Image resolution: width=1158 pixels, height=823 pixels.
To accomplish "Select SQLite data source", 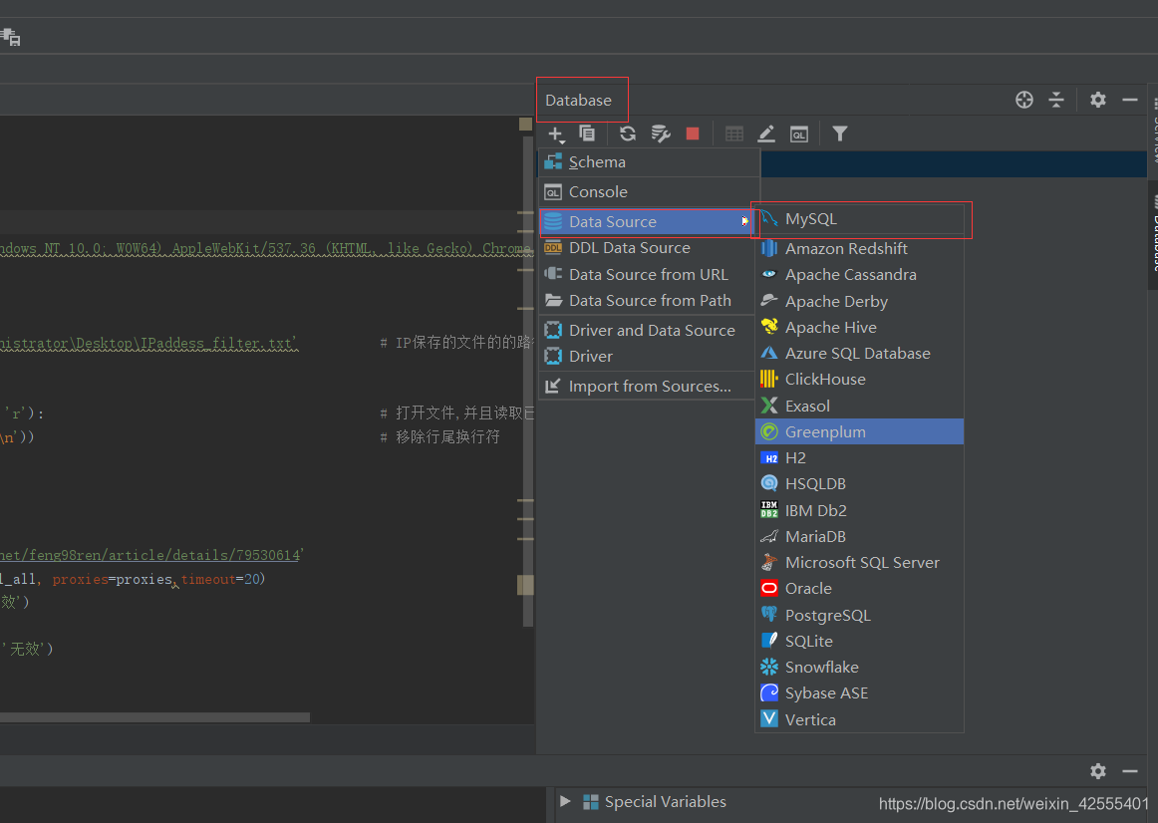I will 860,642.
